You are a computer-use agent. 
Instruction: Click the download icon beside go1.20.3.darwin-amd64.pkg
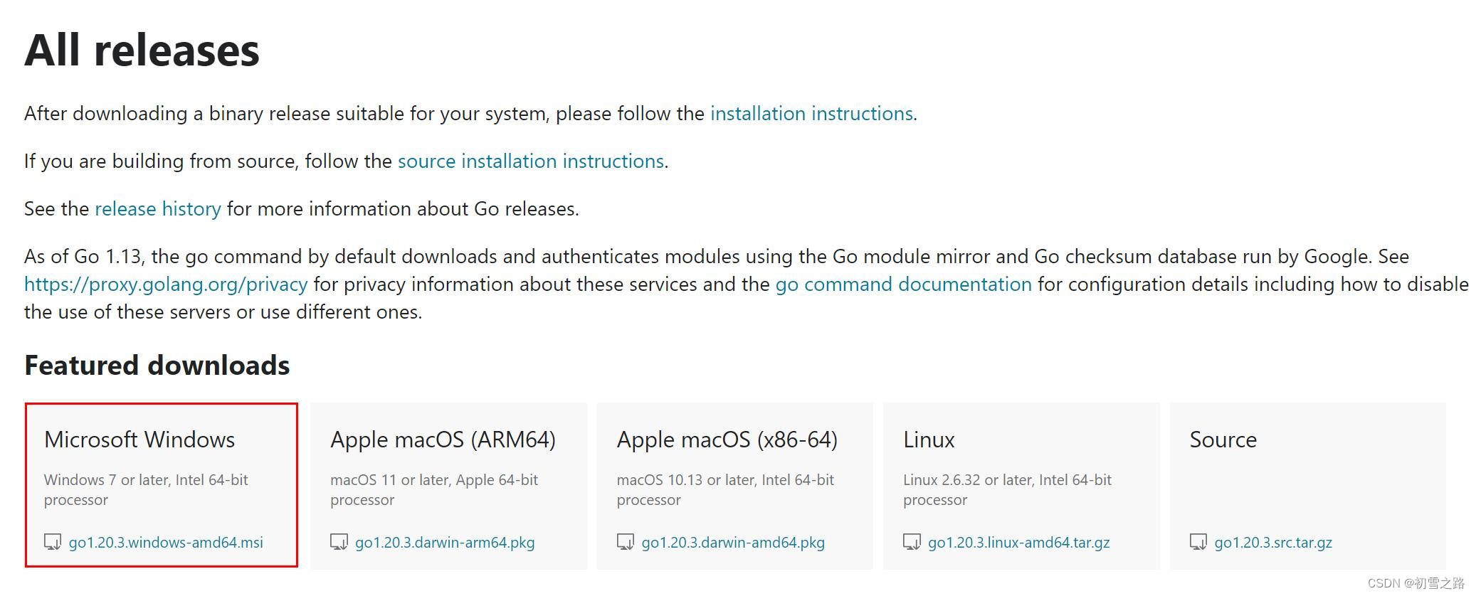626,542
